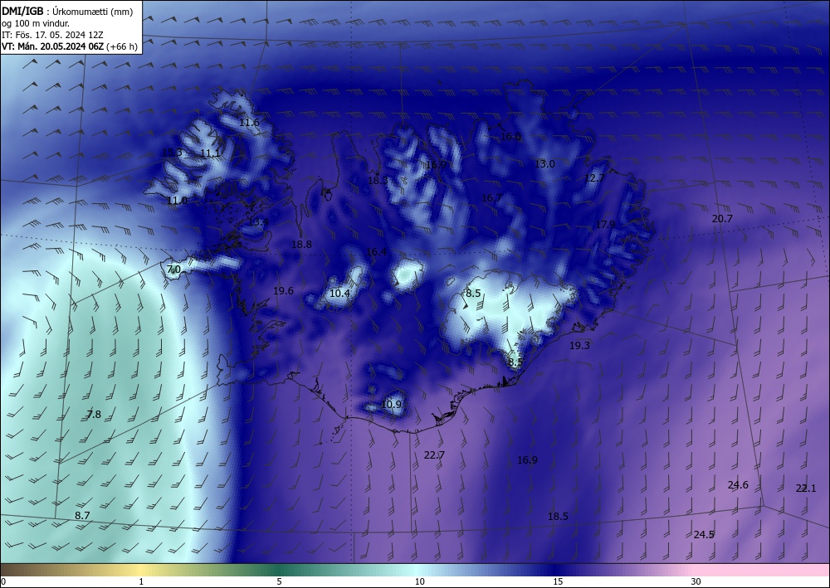Click the value 10.4 on the map

click(x=339, y=293)
